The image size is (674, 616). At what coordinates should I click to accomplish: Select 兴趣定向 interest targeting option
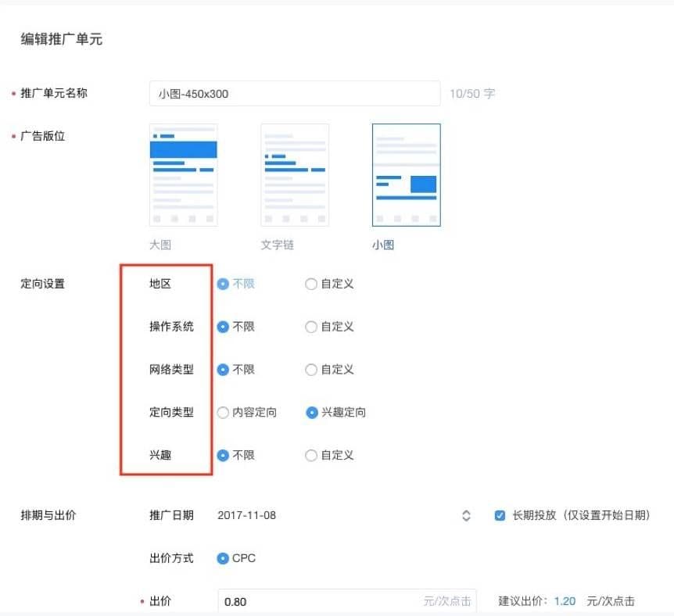pyautogui.click(x=311, y=413)
